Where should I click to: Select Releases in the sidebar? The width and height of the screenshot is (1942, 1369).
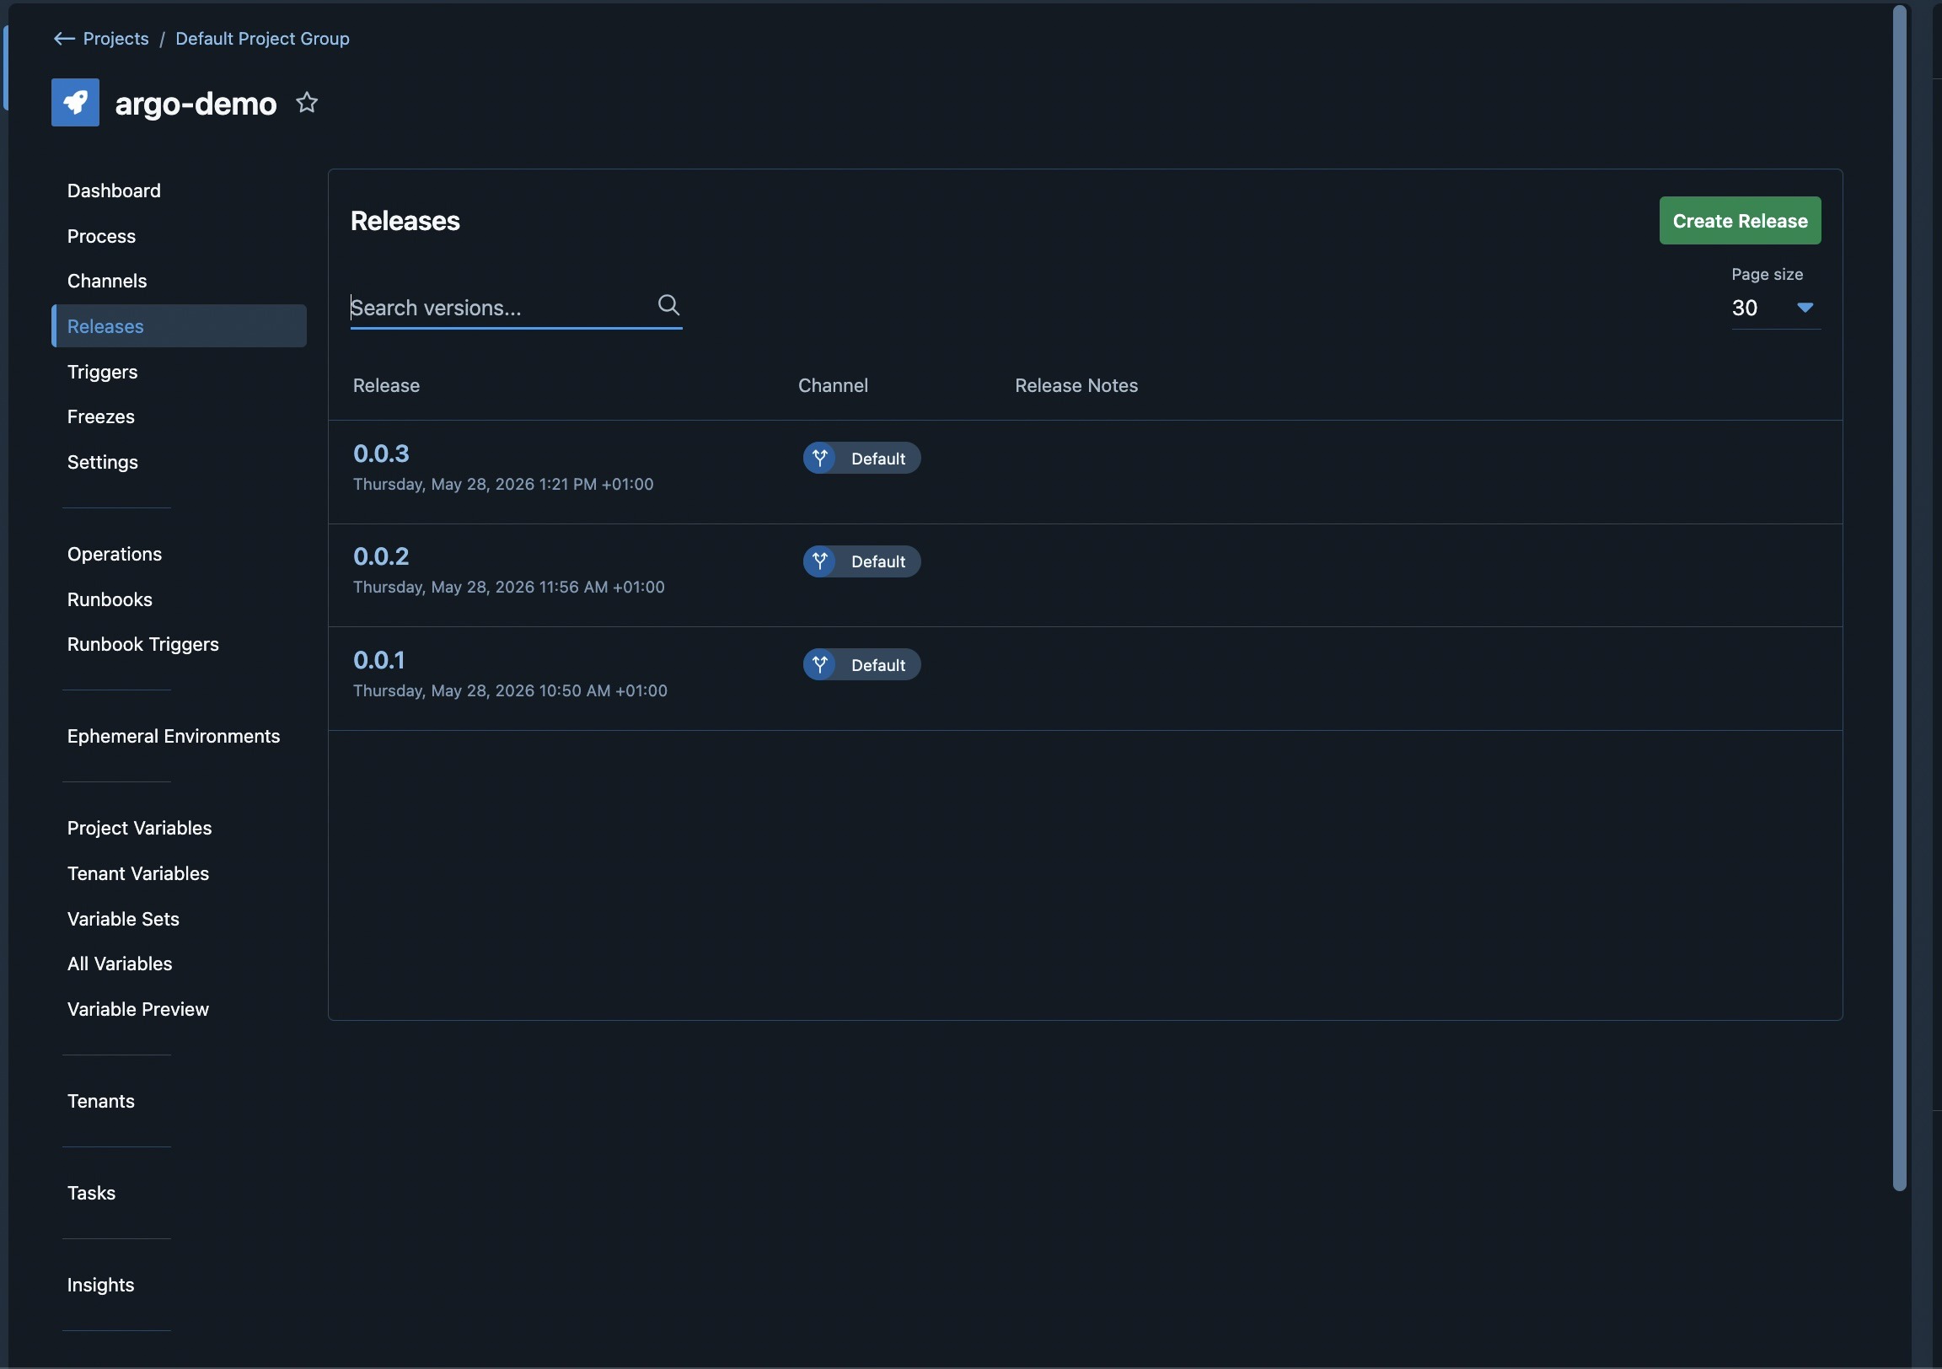[179, 325]
